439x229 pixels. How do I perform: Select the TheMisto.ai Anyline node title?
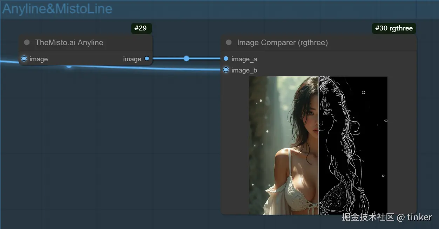pos(69,43)
